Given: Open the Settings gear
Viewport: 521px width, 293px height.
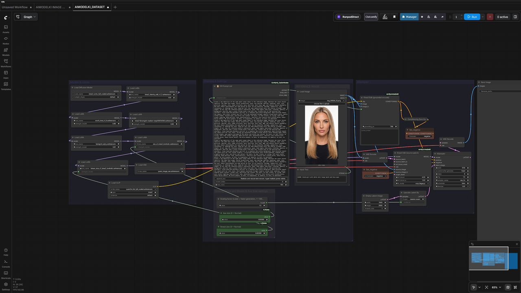Looking at the screenshot, I should pyautogui.click(x=6, y=286).
